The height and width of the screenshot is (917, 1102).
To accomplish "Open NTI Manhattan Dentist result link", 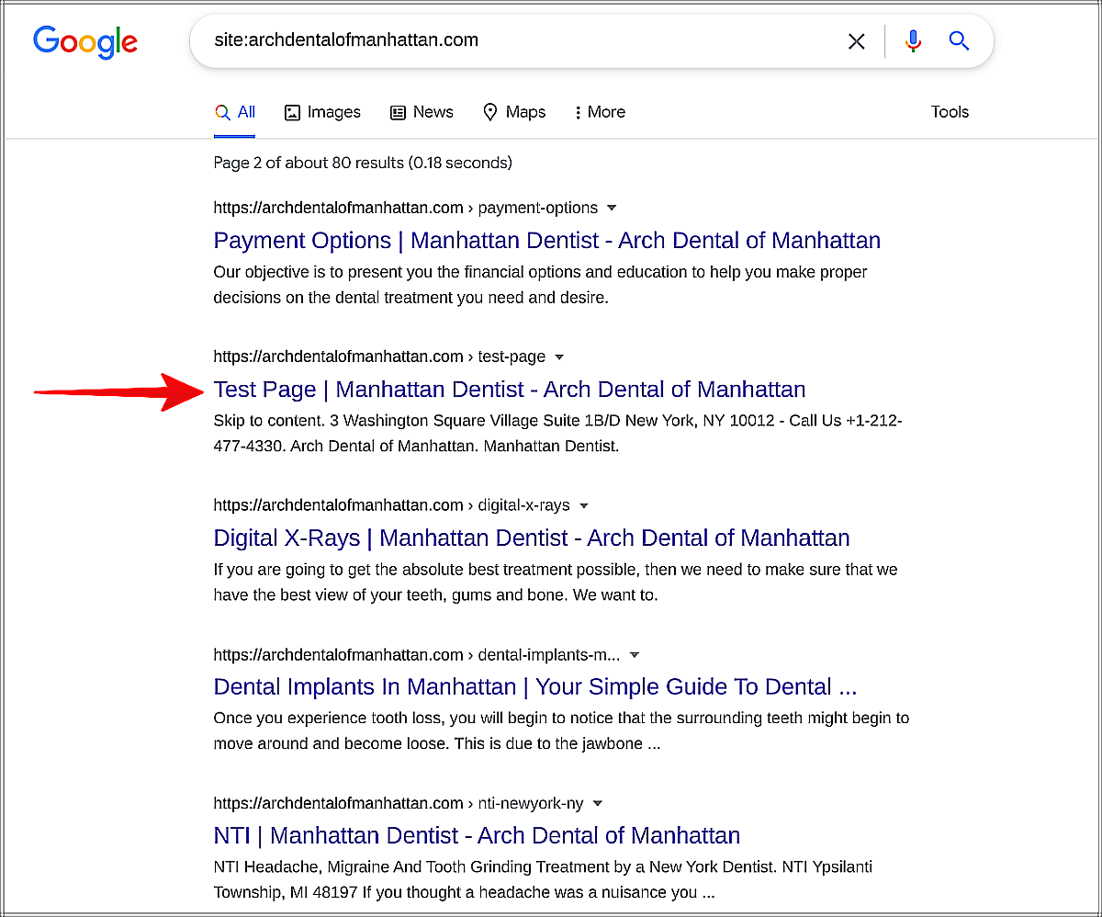I will click(x=477, y=835).
